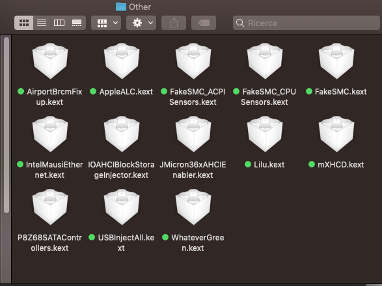This screenshot has height=286, width=382.
Task: Click the green tag dot beside AirportBrcmFixup.kext
Action: (x=21, y=91)
